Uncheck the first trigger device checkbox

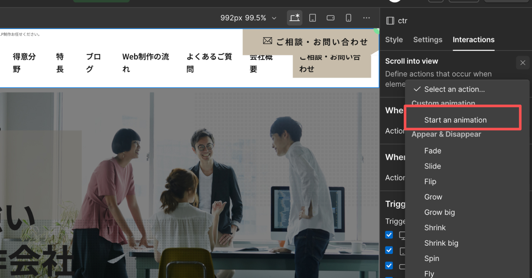click(389, 235)
